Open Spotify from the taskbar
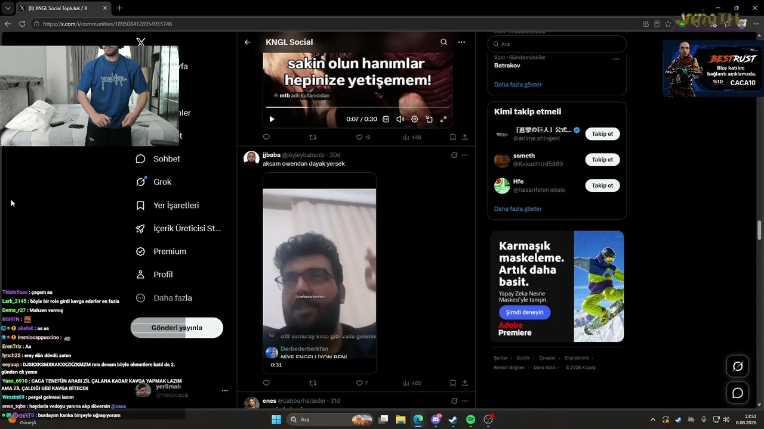This screenshot has height=429, width=764. pos(470,419)
